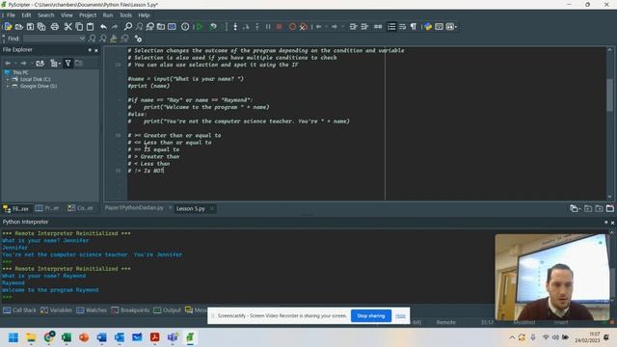
Task: Click the Paste clipboard icon
Action: [x=90, y=27]
